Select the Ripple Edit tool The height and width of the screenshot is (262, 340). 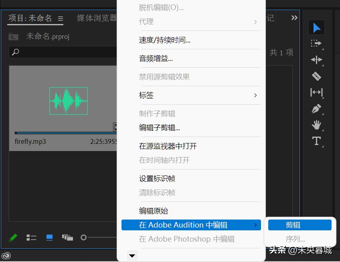pyautogui.click(x=317, y=60)
